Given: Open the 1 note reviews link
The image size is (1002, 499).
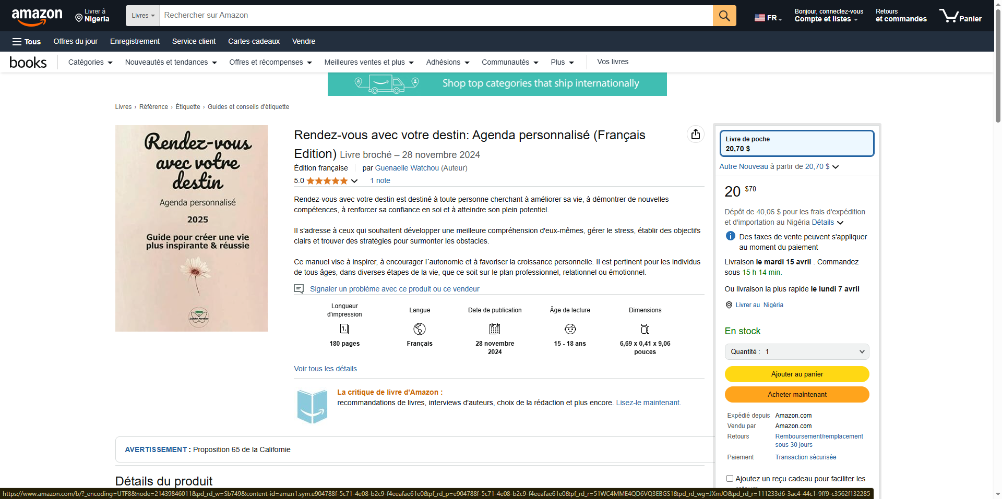Looking at the screenshot, I should (380, 180).
